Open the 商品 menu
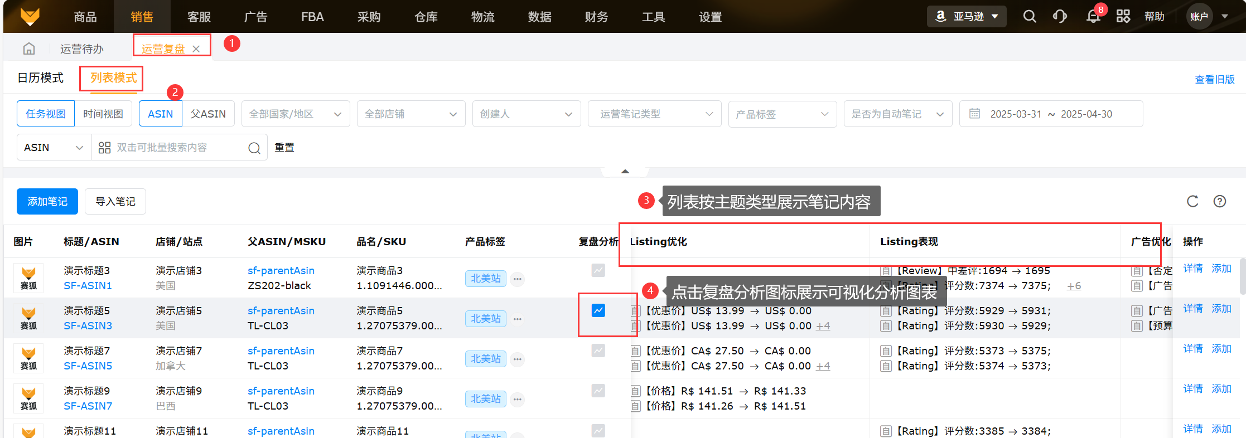 85,17
